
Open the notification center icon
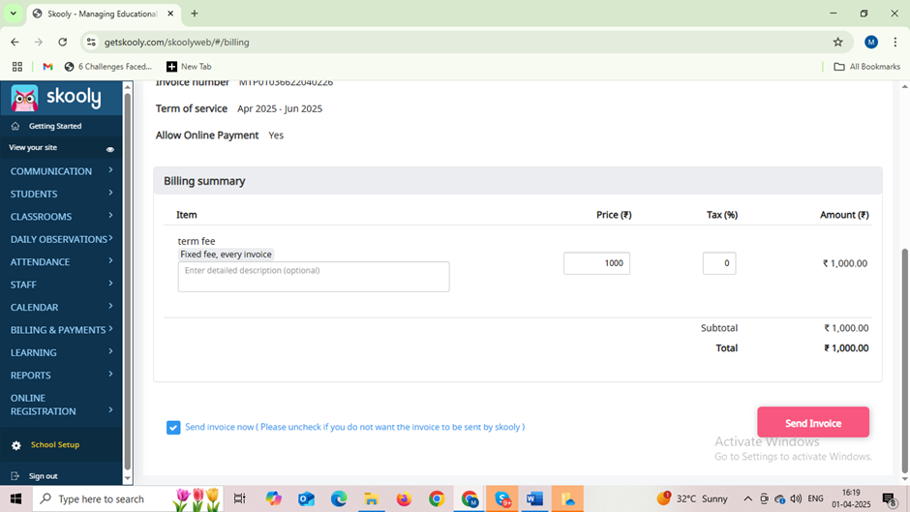click(890, 498)
